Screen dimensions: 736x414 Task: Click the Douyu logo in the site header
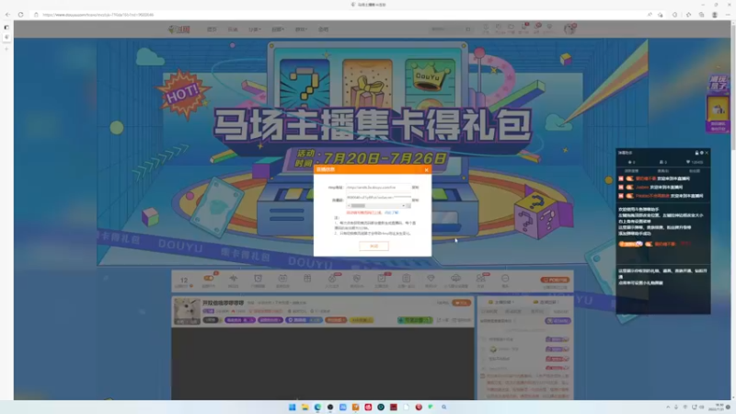tap(178, 29)
